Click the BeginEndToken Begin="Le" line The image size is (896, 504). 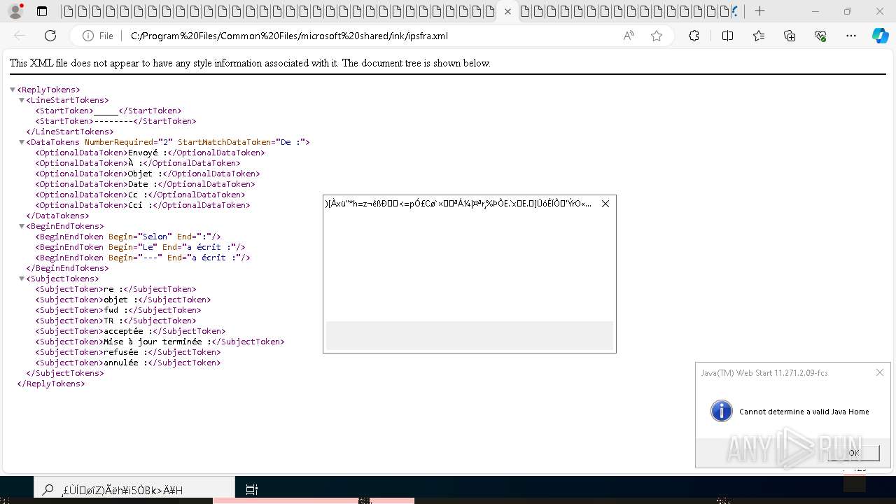[140, 247]
